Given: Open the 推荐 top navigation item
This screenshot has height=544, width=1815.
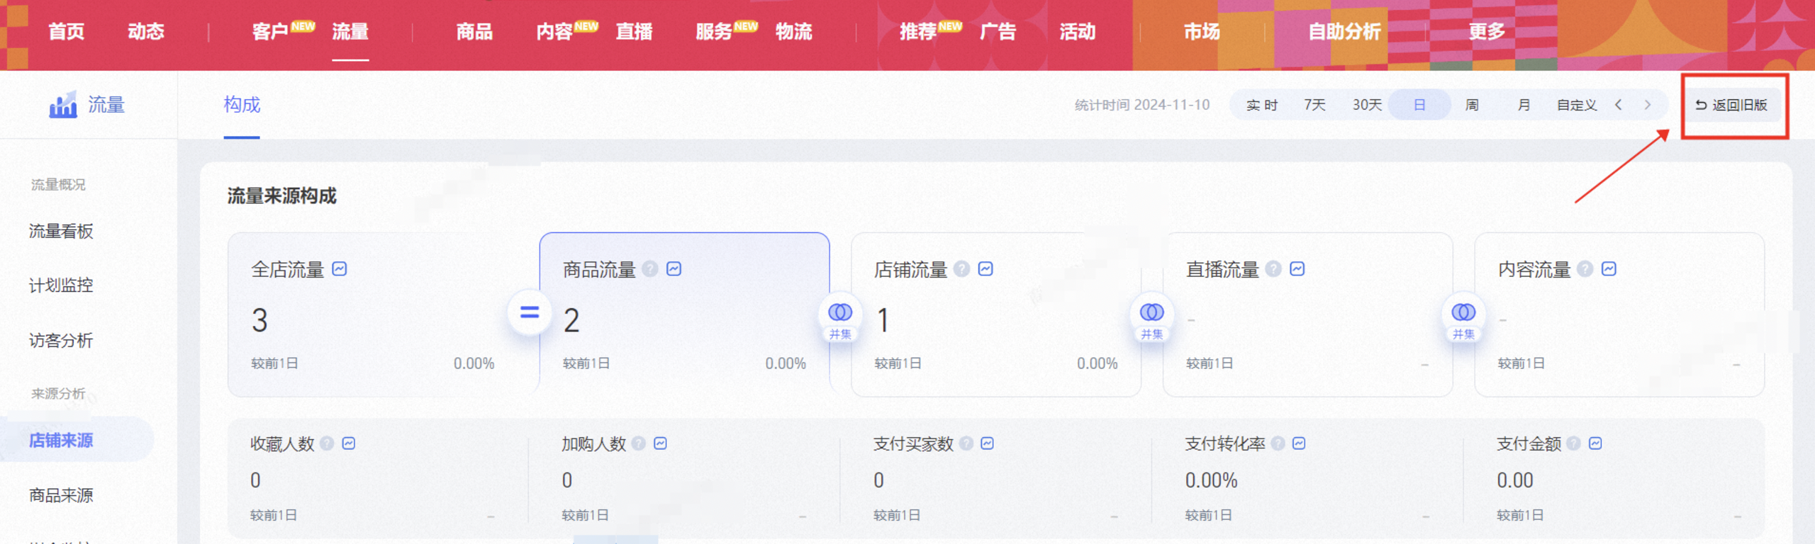Looking at the screenshot, I should (918, 32).
